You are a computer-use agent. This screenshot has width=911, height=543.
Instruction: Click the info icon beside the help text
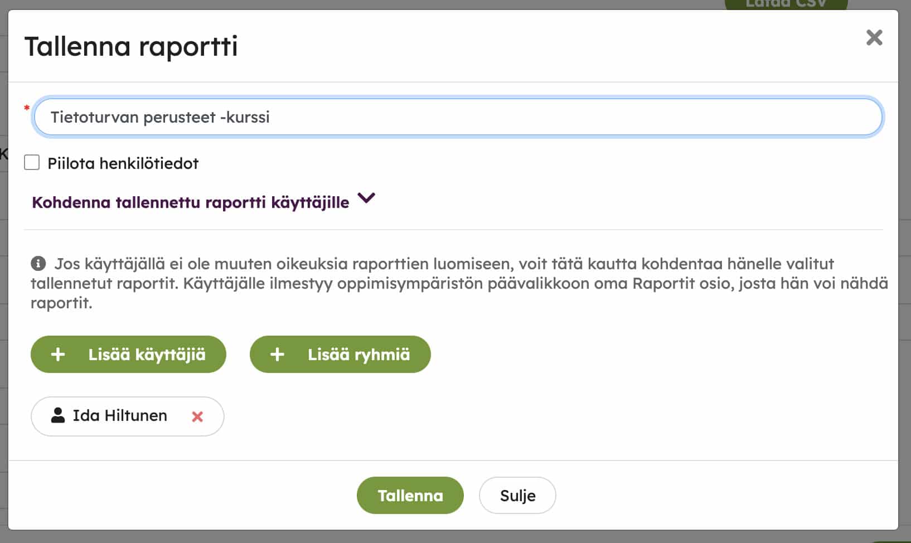pyautogui.click(x=38, y=263)
